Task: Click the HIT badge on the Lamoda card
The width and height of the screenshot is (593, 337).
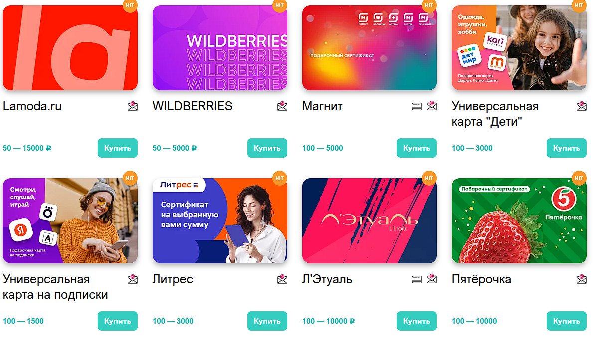Action: coord(130,5)
